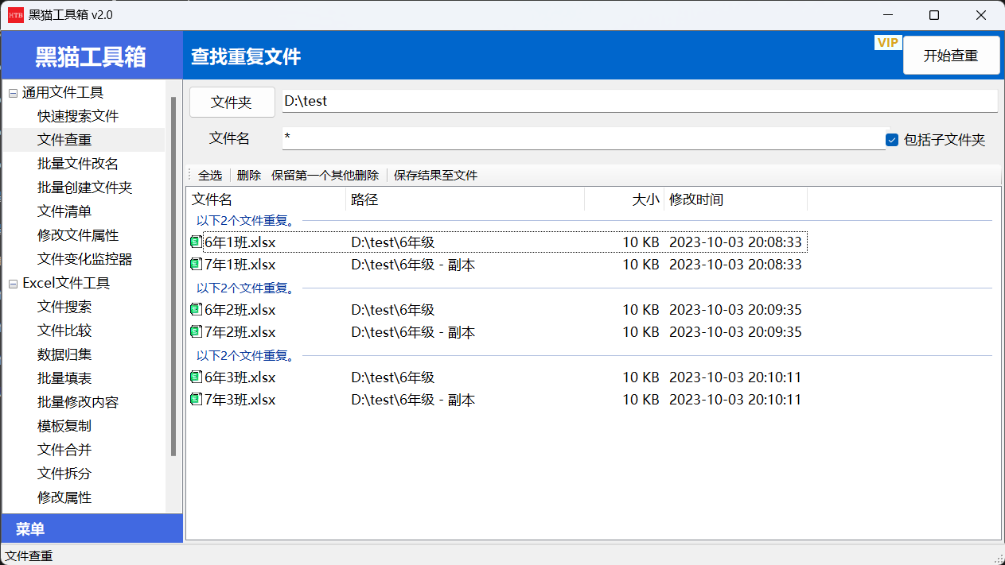This screenshot has width=1005, height=565.
Task: Collapse the Excel文件工具 tree group
Action: 13,284
